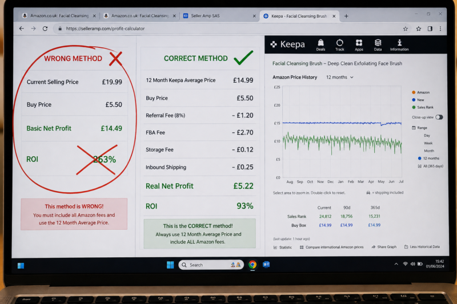Open the Keepa Data icon
457x304 pixels.
378,45
